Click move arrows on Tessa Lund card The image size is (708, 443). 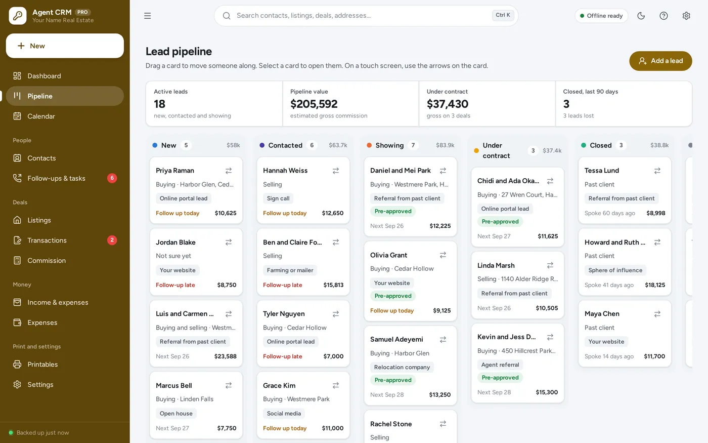pos(657,171)
